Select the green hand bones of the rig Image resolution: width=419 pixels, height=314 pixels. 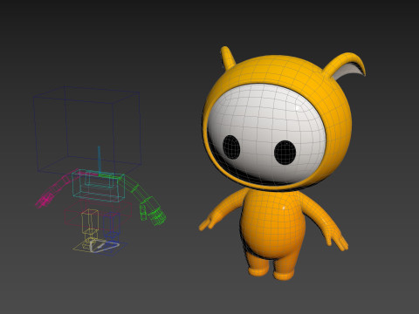click(x=153, y=212)
